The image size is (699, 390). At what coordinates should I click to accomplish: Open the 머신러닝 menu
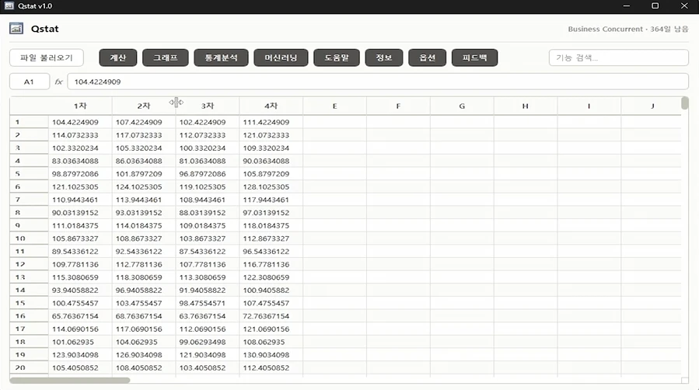(281, 57)
